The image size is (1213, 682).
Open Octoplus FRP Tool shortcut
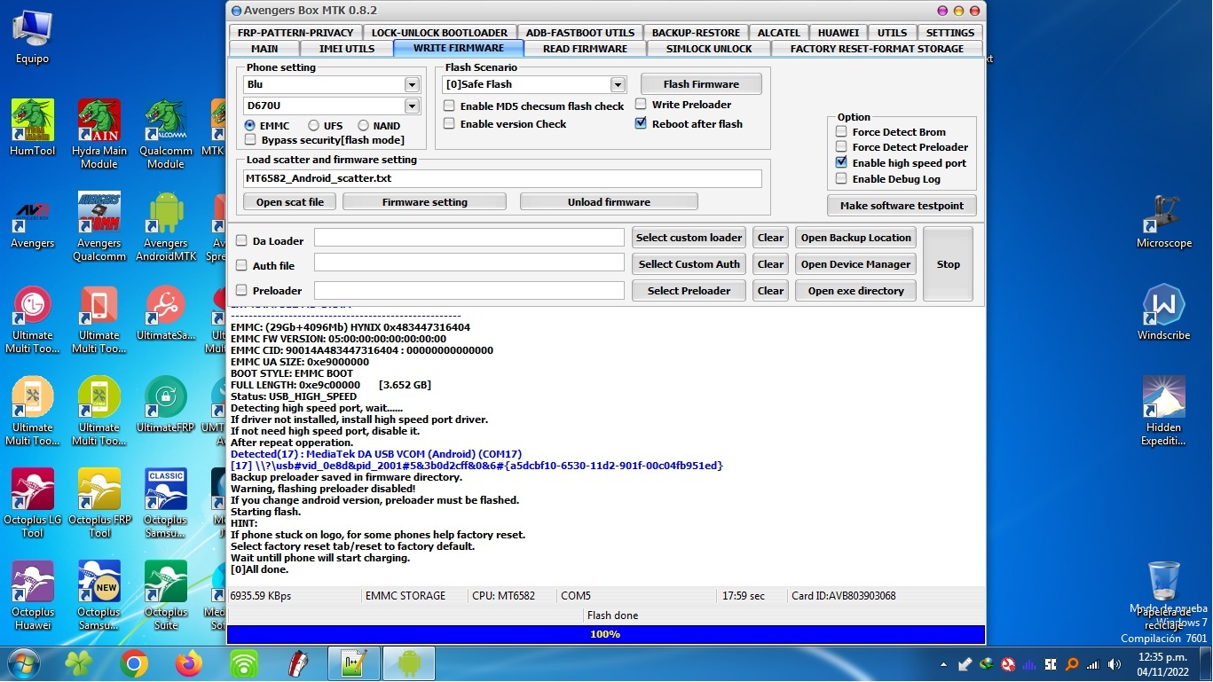(99, 504)
